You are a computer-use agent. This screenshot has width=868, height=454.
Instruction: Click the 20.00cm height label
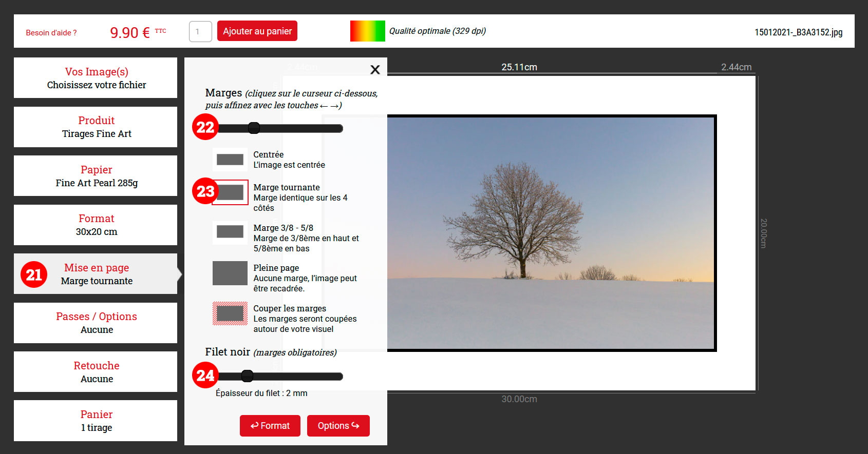[x=764, y=233]
